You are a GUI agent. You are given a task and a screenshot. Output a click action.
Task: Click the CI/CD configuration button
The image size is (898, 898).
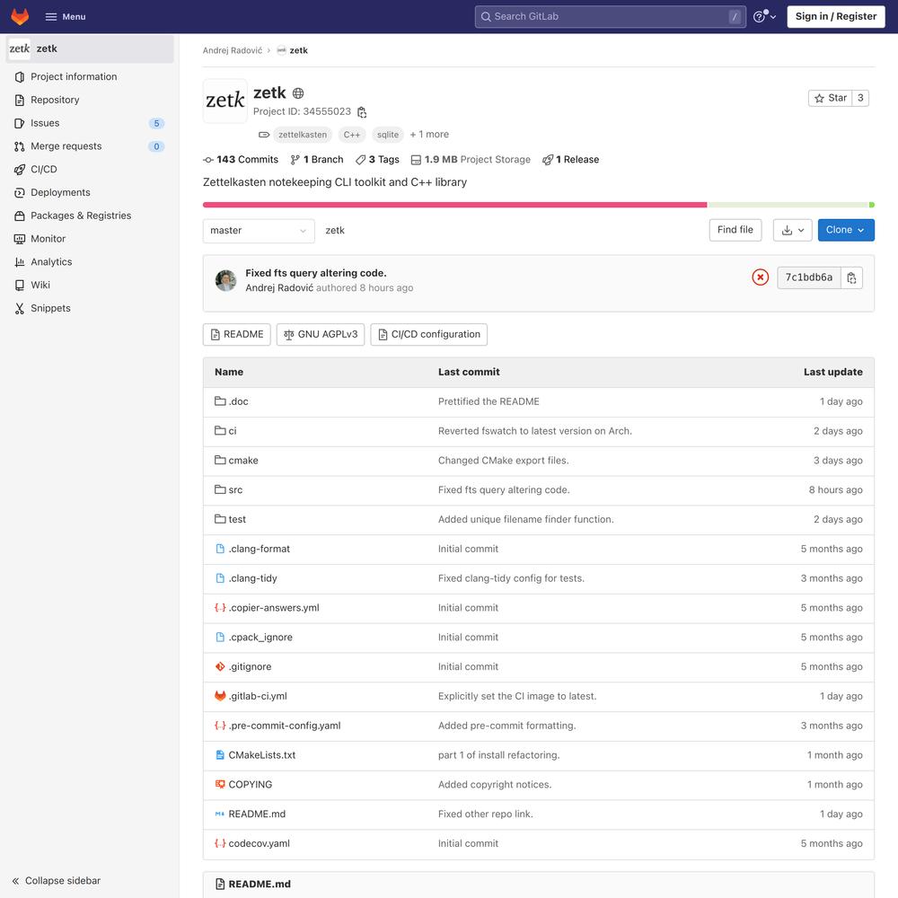click(428, 334)
